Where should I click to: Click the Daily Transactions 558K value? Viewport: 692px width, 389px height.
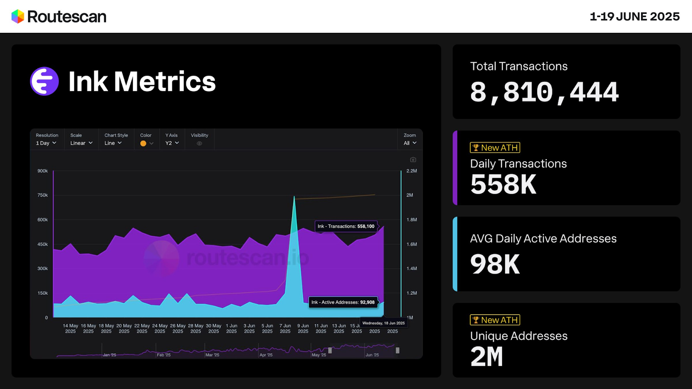tap(503, 185)
